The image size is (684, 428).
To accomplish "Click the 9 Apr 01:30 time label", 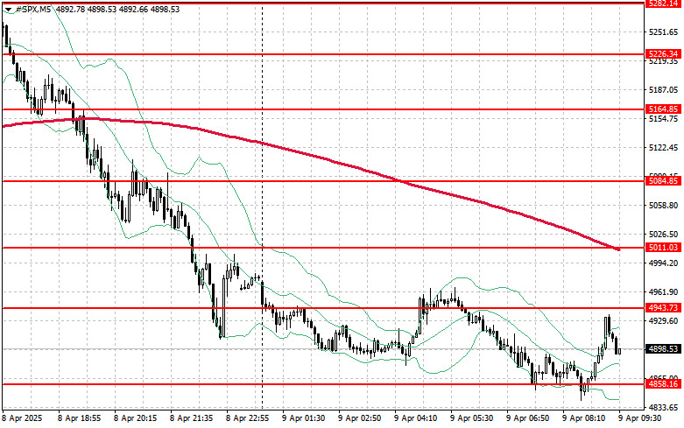I will [304, 418].
